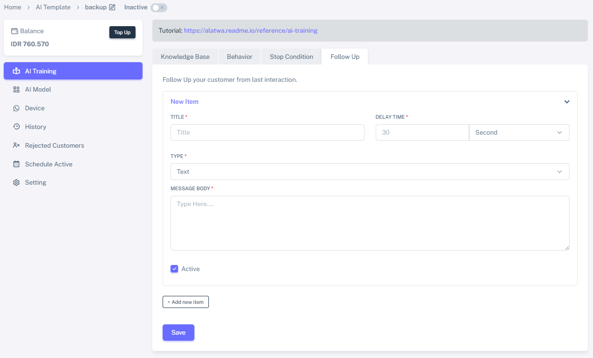Click the backup template name
This screenshot has width=593, height=358.
[96, 7]
